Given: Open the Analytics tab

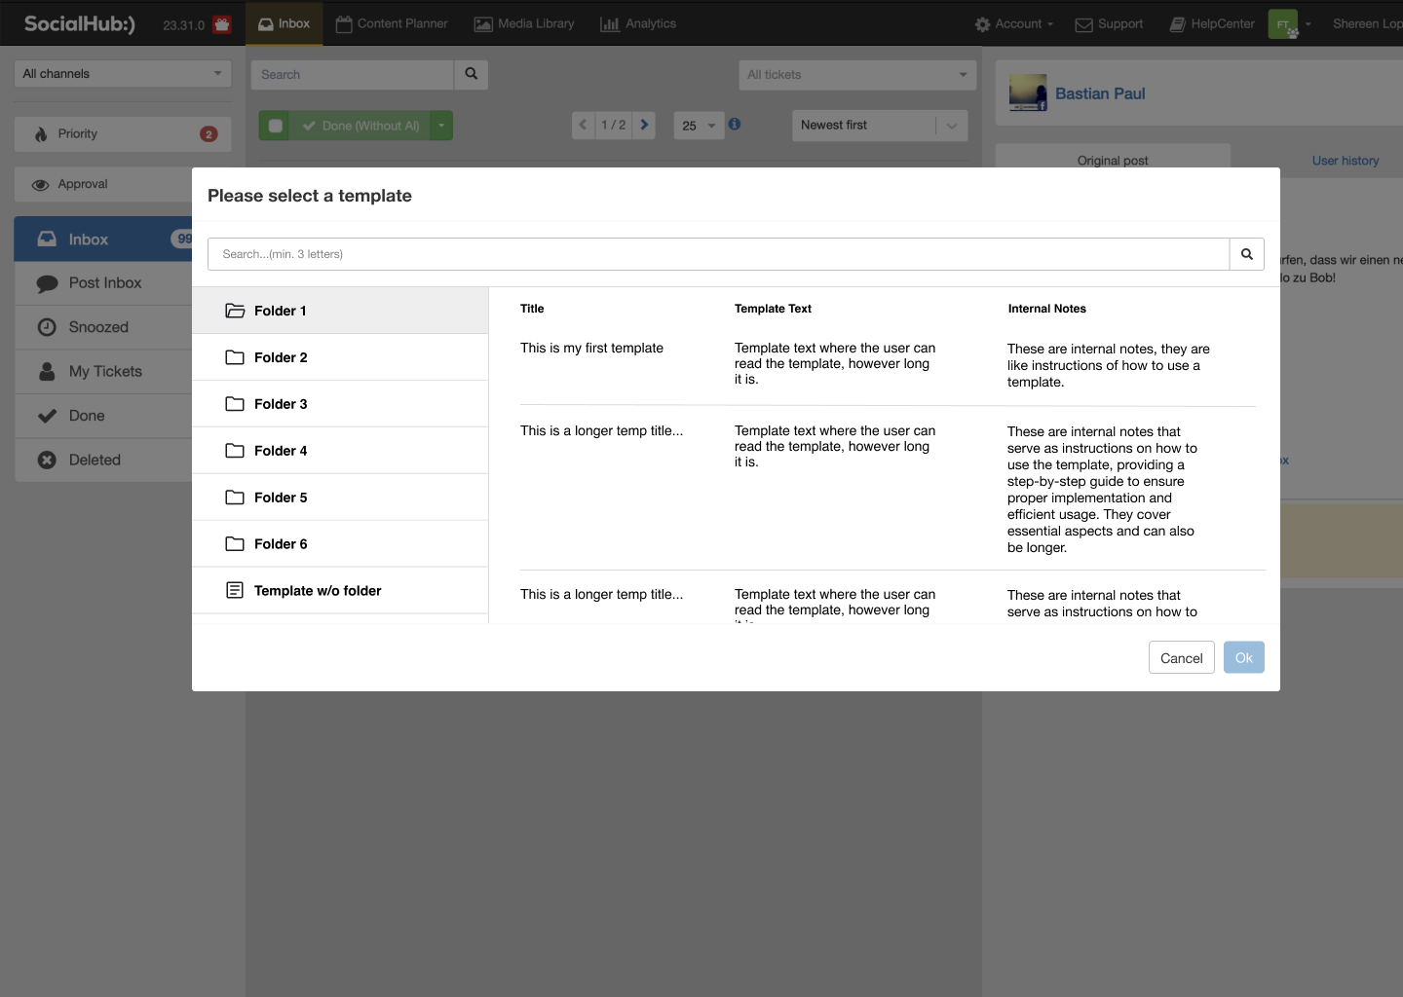Looking at the screenshot, I should (638, 23).
